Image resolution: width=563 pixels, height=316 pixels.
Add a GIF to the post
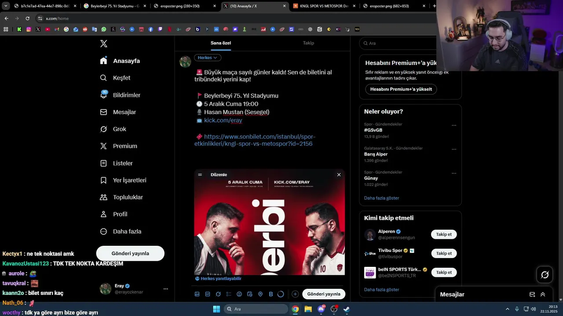click(x=208, y=294)
